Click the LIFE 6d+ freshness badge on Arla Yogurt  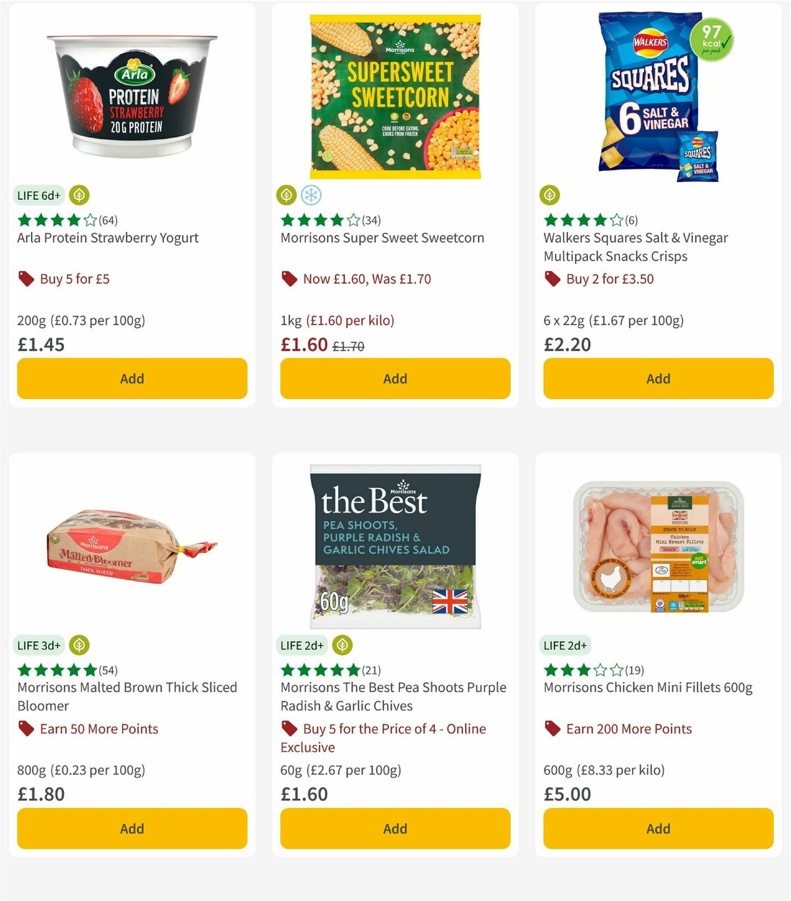(39, 195)
